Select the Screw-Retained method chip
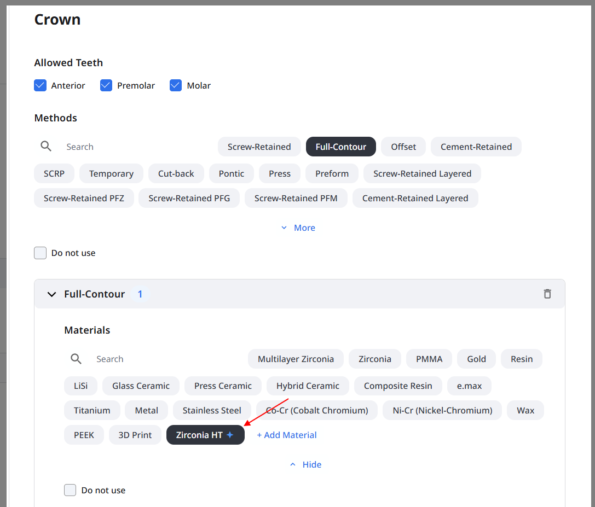Screen dimensions: 595x507 click(259, 147)
